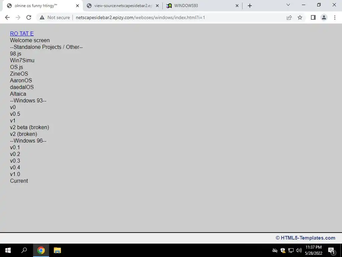This screenshot has width=342, height=257.
Task: Click the '--Windows 96--' heading
Action: pyautogui.click(x=28, y=141)
